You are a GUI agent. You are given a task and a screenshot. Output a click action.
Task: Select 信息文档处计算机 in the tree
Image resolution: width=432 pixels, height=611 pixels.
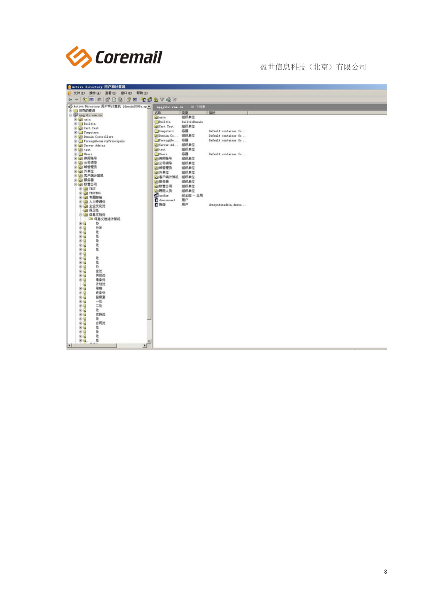pos(107,219)
